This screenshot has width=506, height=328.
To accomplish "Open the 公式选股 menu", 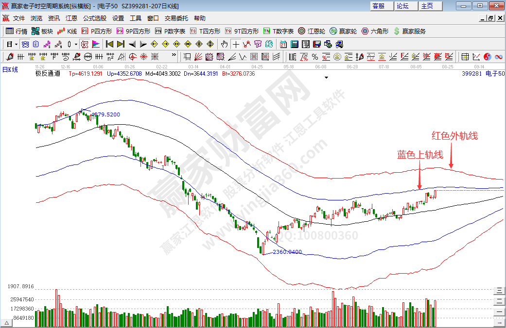I will click(x=94, y=18).
